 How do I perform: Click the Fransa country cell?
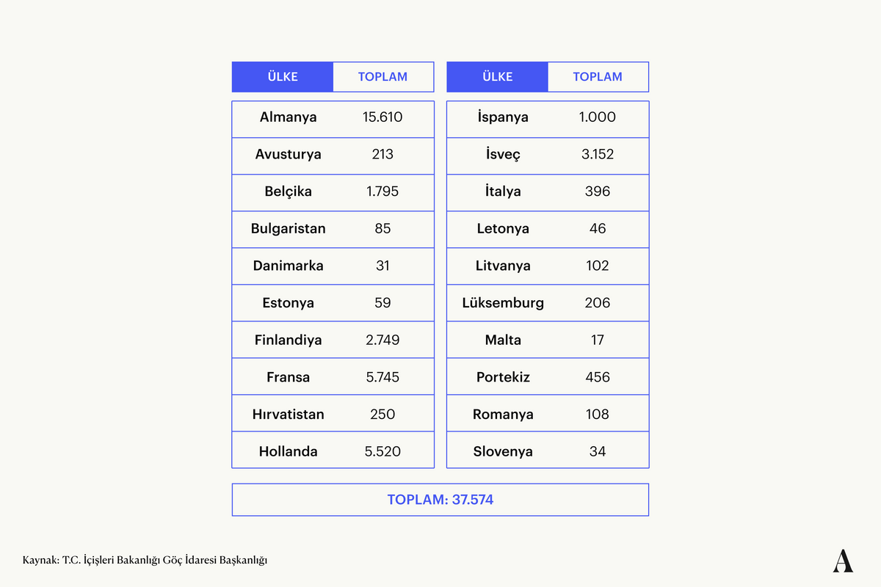289,377
